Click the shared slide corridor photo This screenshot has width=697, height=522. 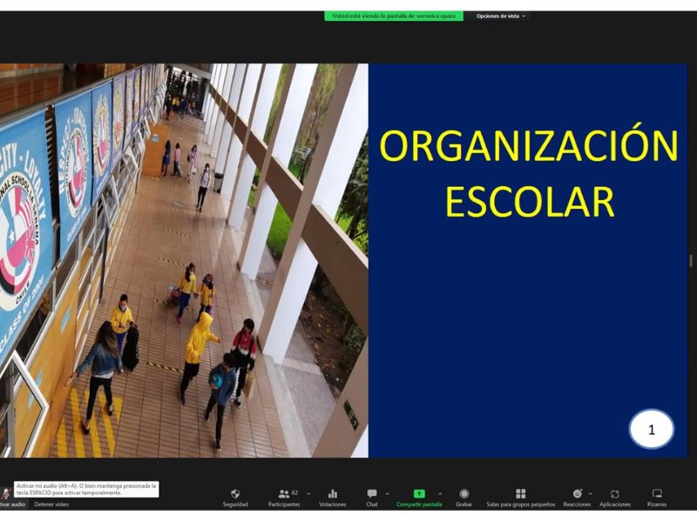pos(184,260)
